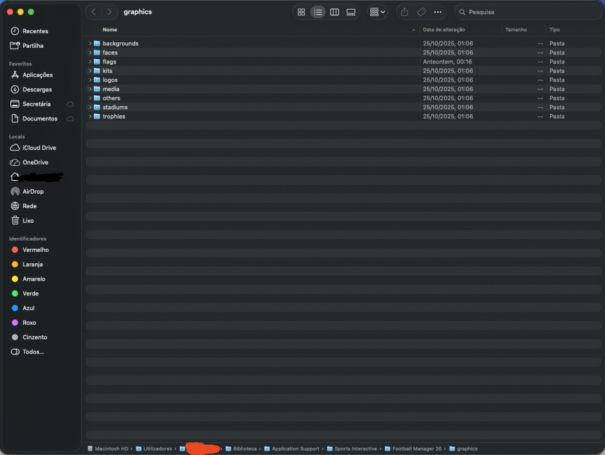Filter by the Cinzento gray tag
Screen dimensions: 605x455
[29, 337]
